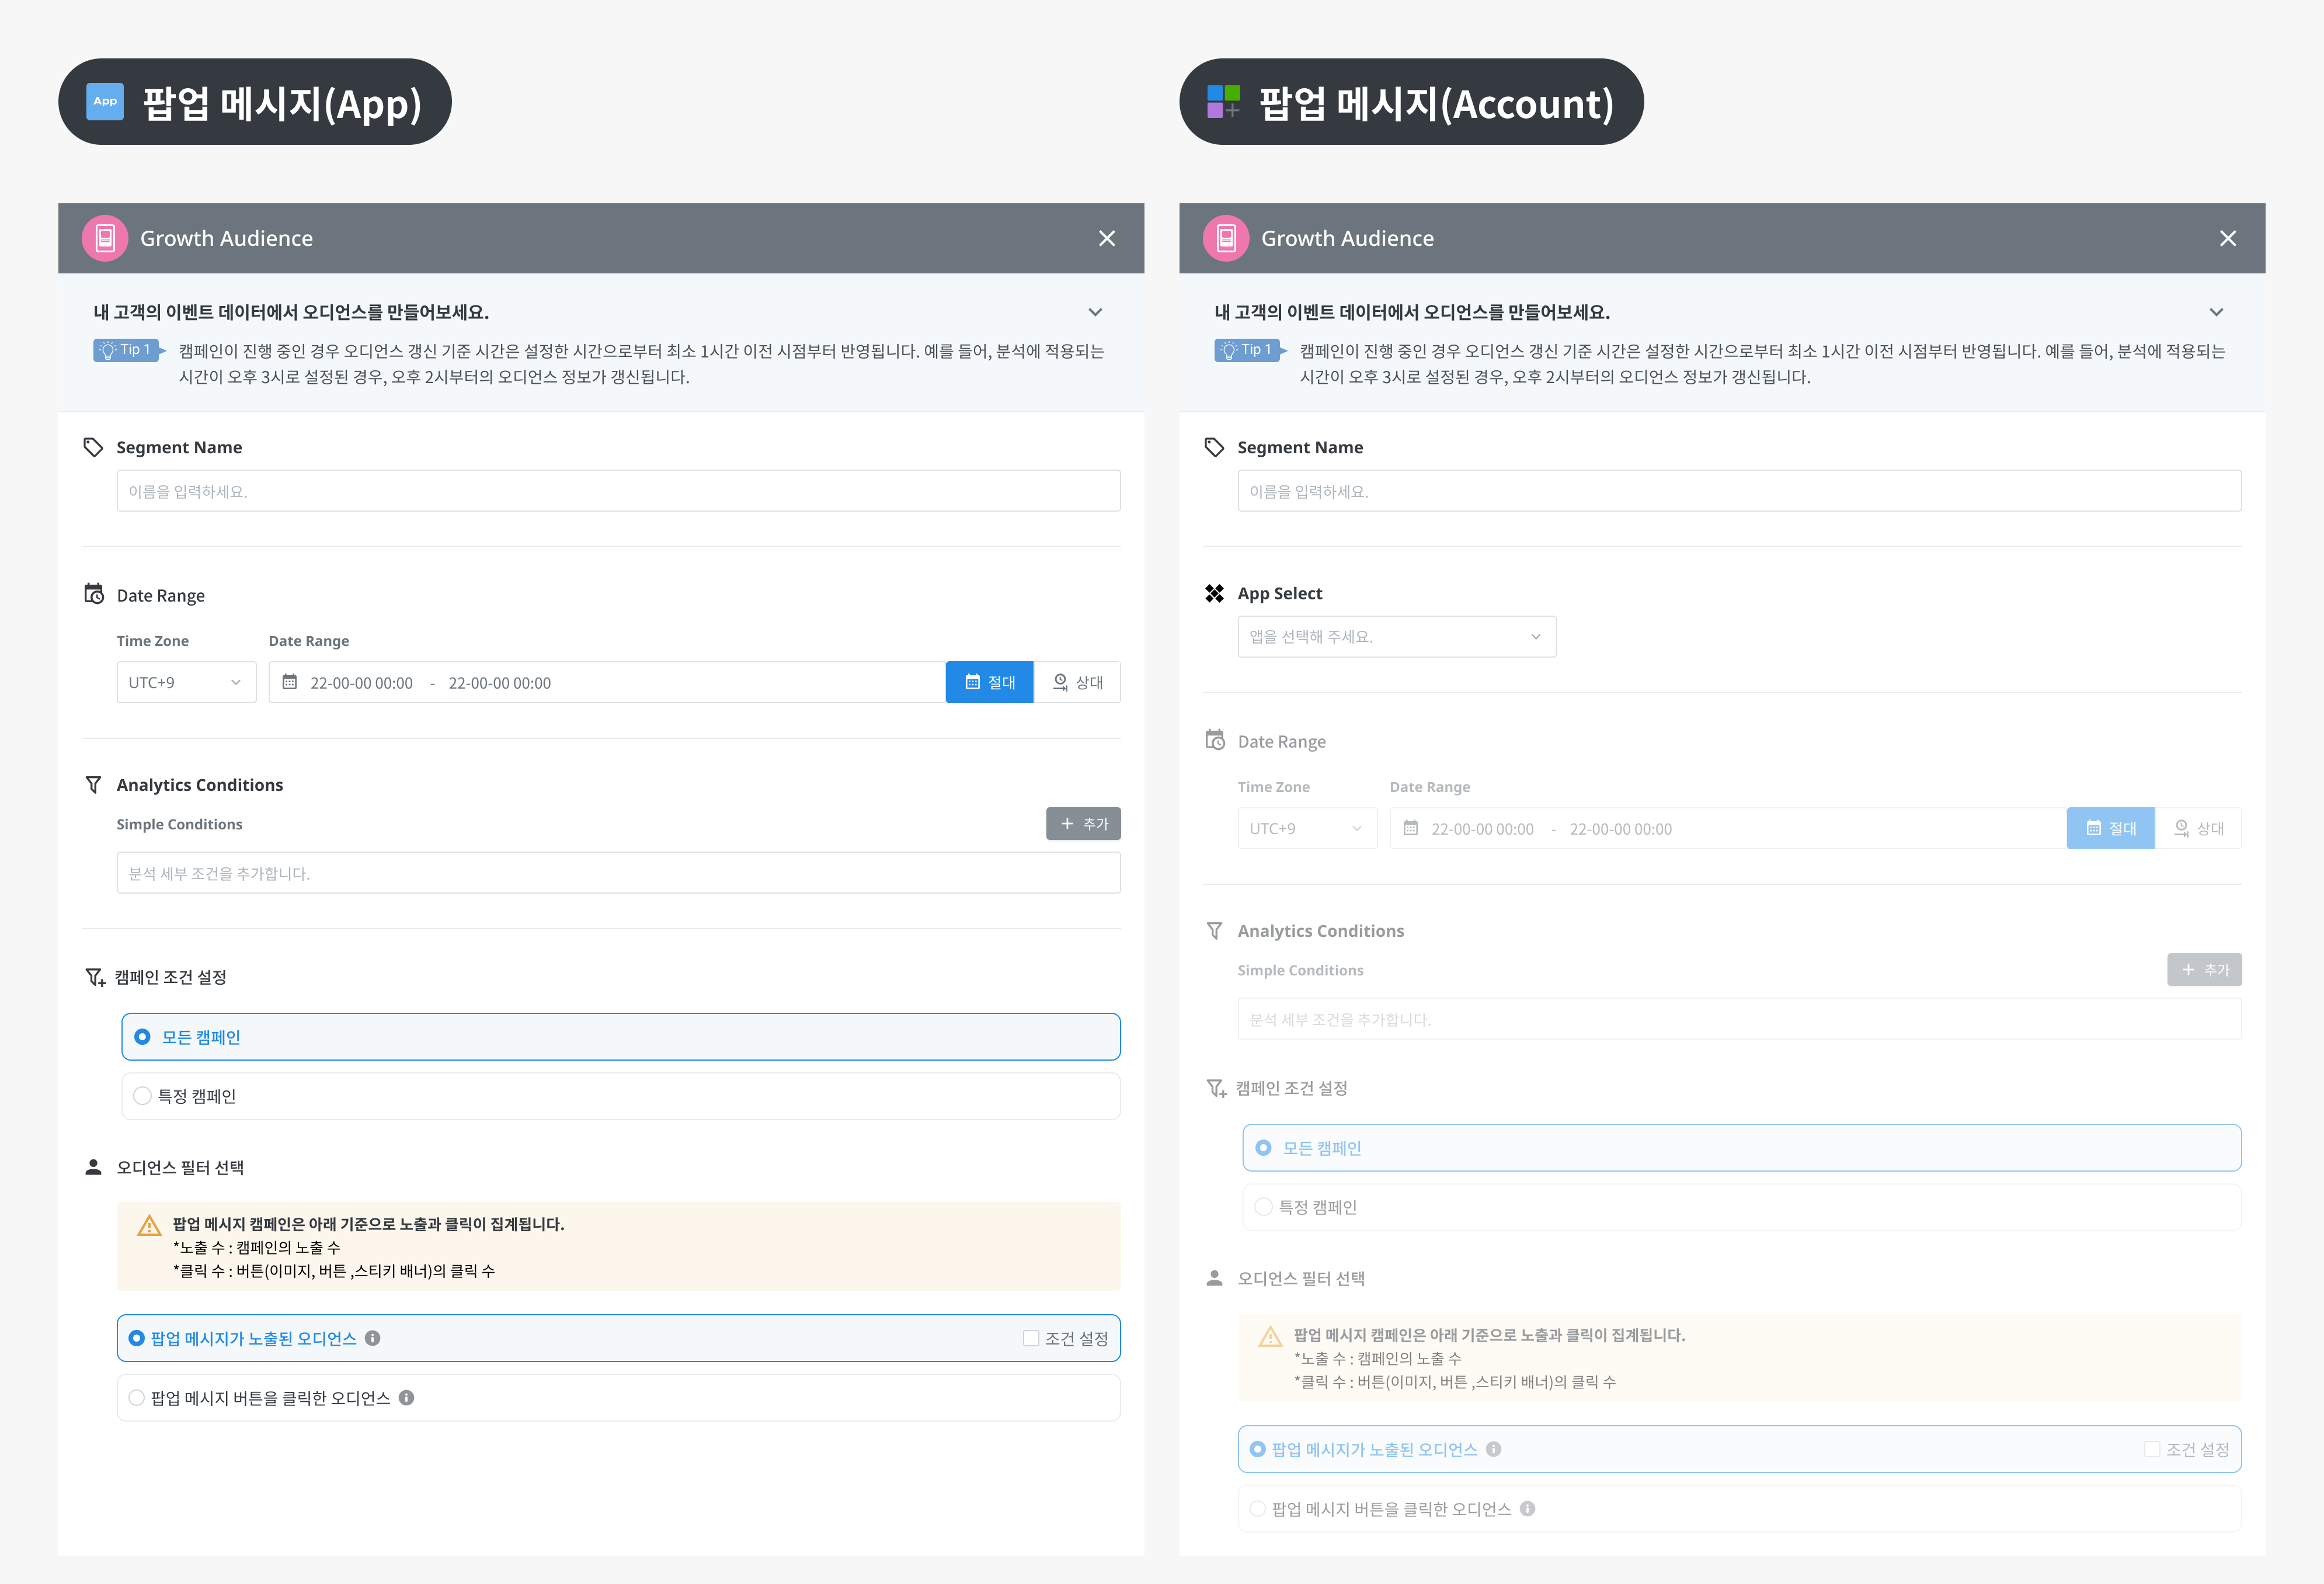This screenshot has width=2324, height=1584.
Task: Click the 캠페인 조건 설정 filter-plus icon in the Account panel
Action: [x=1216, y=1088]
